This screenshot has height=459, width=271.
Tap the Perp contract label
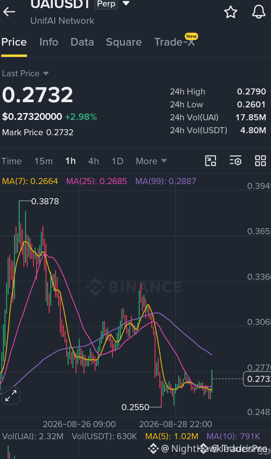[x=106, y=4]
